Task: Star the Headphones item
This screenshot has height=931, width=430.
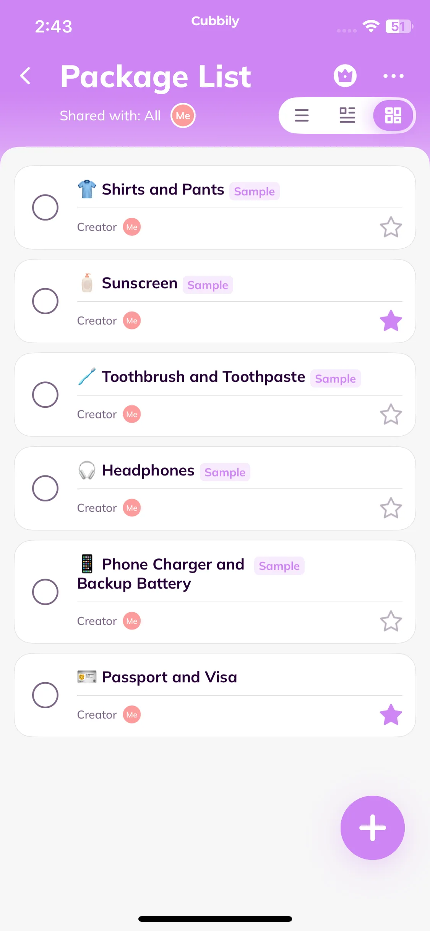Action: (391, 508)
